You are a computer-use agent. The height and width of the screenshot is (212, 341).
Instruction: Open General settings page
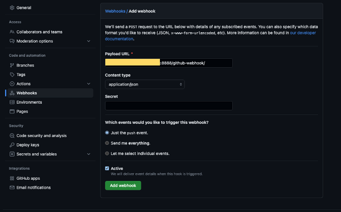(24, 8)
